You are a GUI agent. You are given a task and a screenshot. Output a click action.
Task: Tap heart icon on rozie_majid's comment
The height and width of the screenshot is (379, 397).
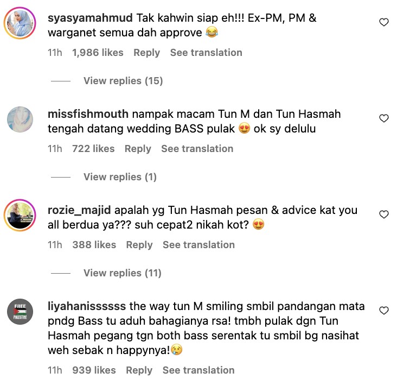(x=384, y=214)
